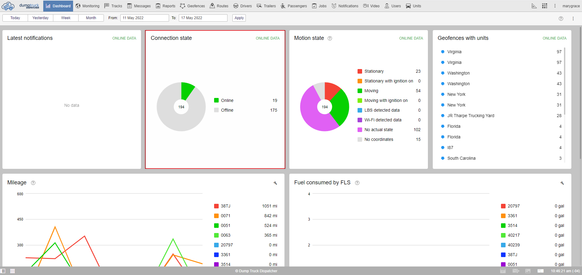
Task: Open the dashboard three-dot options menu
Action: tap(573, 19)
